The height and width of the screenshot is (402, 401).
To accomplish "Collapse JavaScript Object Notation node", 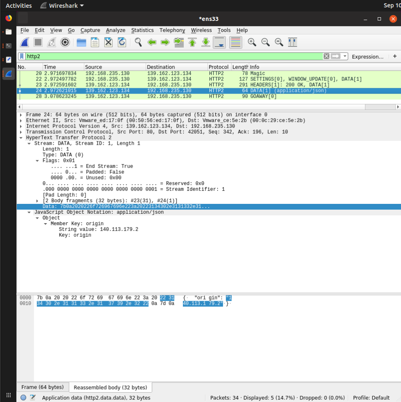I will coord(29,212).
